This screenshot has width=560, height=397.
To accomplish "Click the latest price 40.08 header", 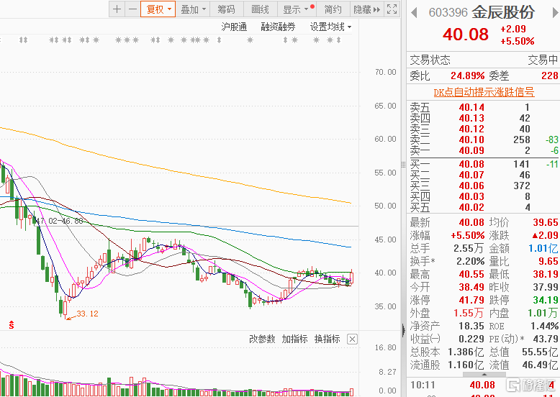I will tap(466, 35).
